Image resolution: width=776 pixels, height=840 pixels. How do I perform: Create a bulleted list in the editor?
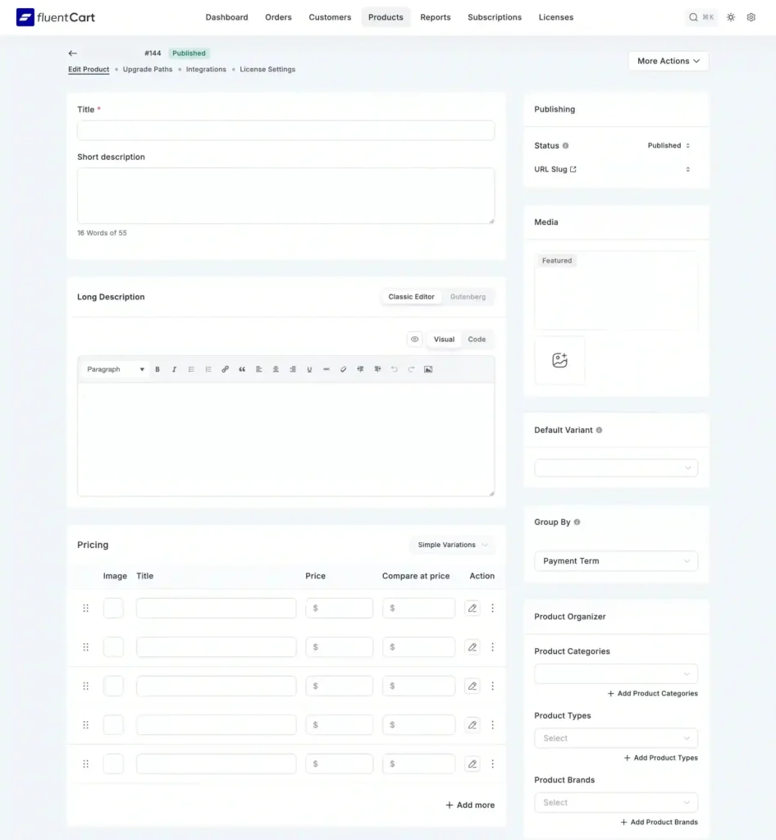tap(190, 369)
